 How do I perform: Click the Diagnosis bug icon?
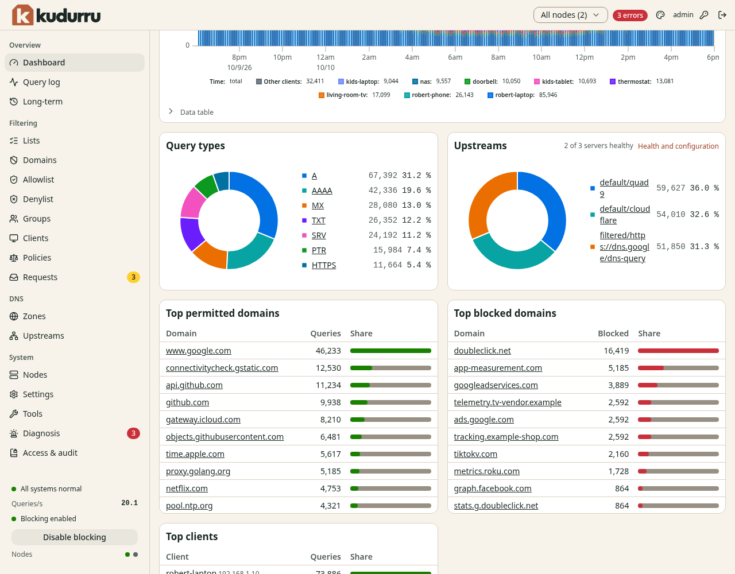pos(14,433)
